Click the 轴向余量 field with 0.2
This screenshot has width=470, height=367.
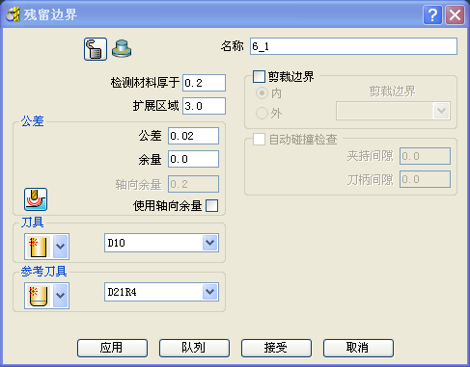[193, 184]
